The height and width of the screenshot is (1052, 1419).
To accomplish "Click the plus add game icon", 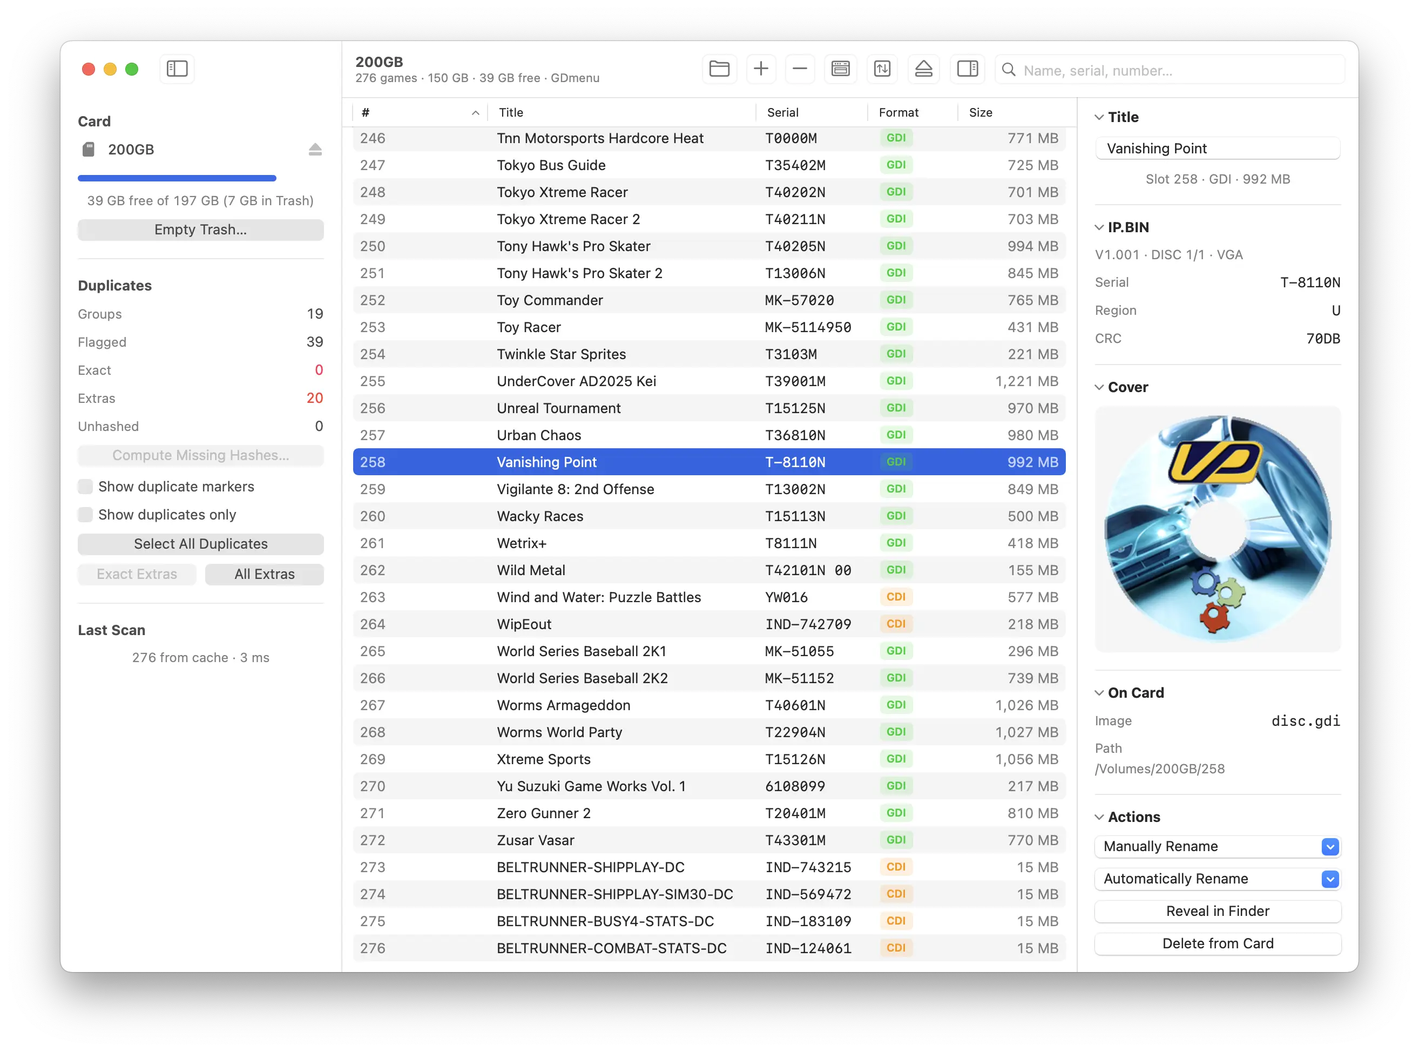I will point(760,69).
